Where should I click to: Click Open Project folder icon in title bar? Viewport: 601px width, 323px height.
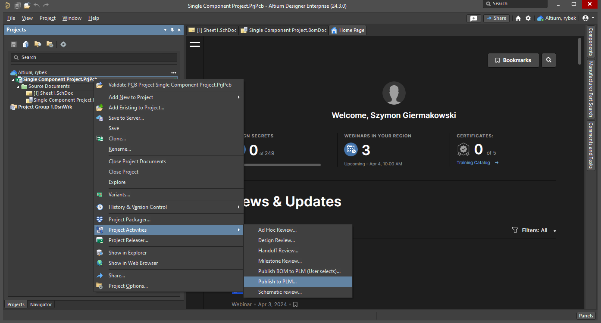(27, 6)
